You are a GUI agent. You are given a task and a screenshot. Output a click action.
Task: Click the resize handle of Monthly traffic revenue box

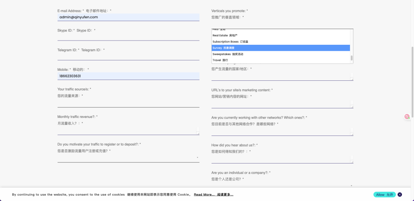pos(198,133)
